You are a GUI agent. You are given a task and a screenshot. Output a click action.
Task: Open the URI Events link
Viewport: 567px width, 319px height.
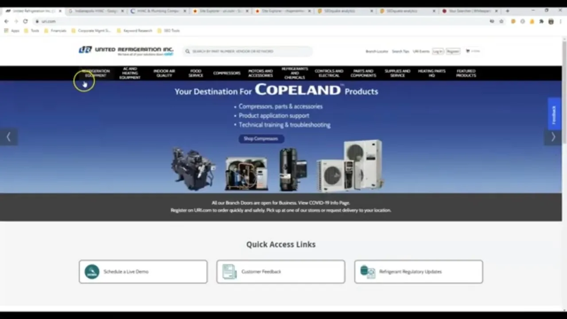point(421,51)
